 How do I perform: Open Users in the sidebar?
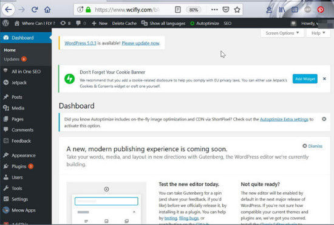(26, 177)
